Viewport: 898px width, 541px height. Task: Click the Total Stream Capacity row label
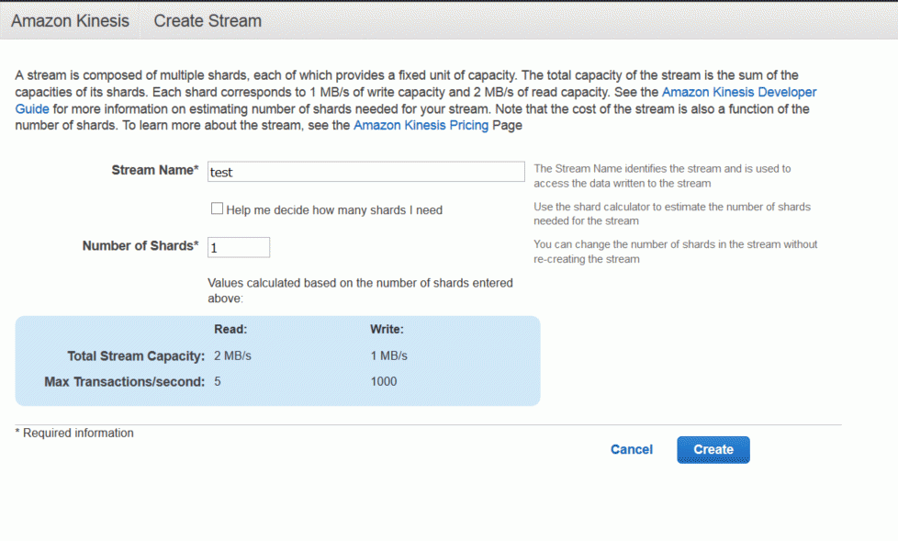136,355
